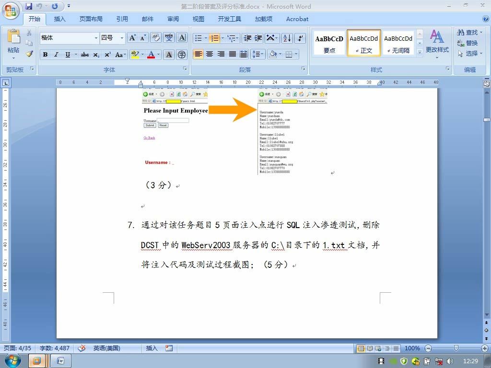Clear formatting with eraser icon

[156, 37]
